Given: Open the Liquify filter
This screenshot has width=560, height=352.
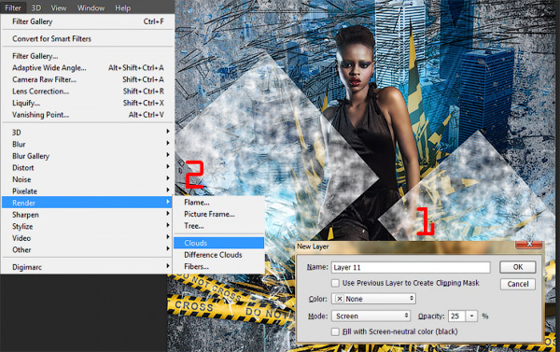Looking at the screenshot, I should (88, 103).
